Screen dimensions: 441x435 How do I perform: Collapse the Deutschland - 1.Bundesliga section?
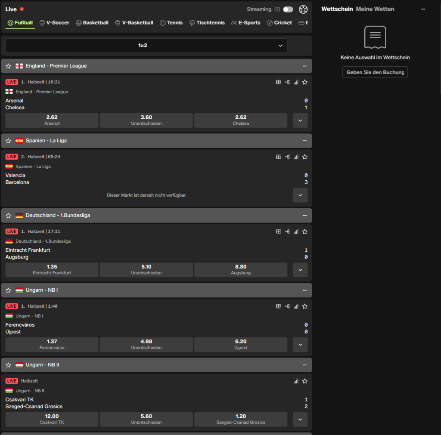pos(304,216)
